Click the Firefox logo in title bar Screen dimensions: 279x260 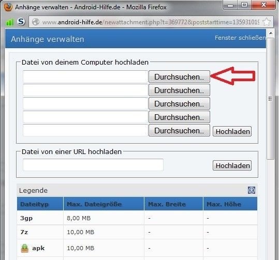[x=8, y=7]
